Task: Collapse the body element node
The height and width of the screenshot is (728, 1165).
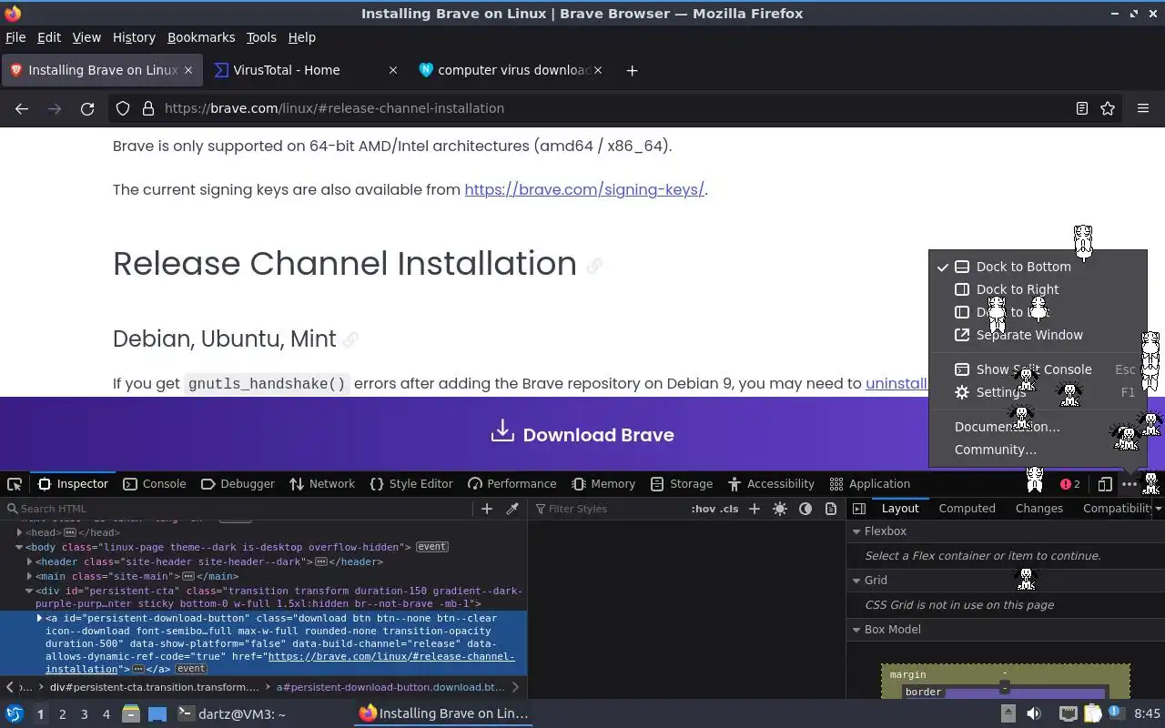Action: click(x=19, y=547)
